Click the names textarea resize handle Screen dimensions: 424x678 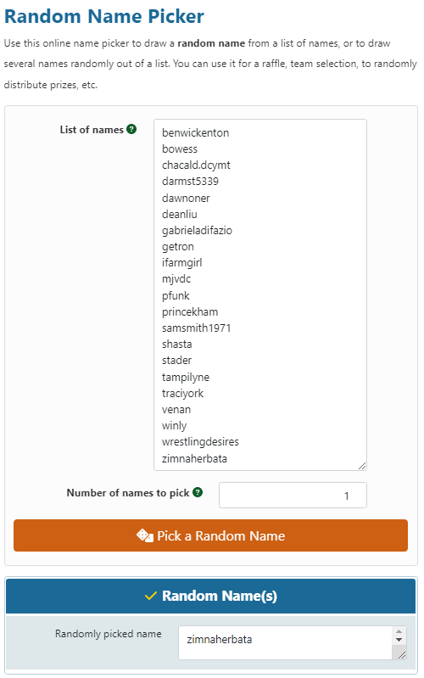click(362, 466)
